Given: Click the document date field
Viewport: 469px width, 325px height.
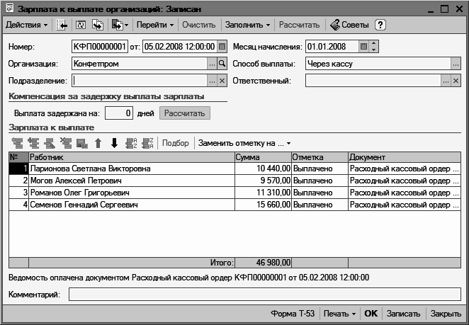Looking at the screenshot, I should [180, 47].
